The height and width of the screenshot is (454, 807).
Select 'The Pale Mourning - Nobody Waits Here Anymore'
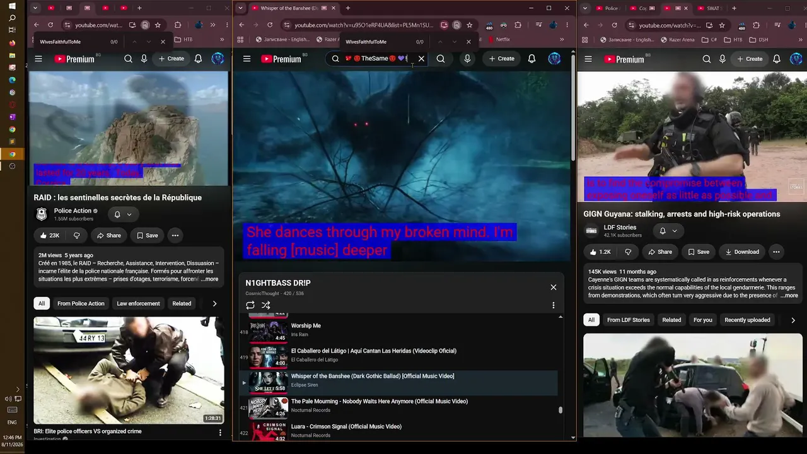point(380,401)
